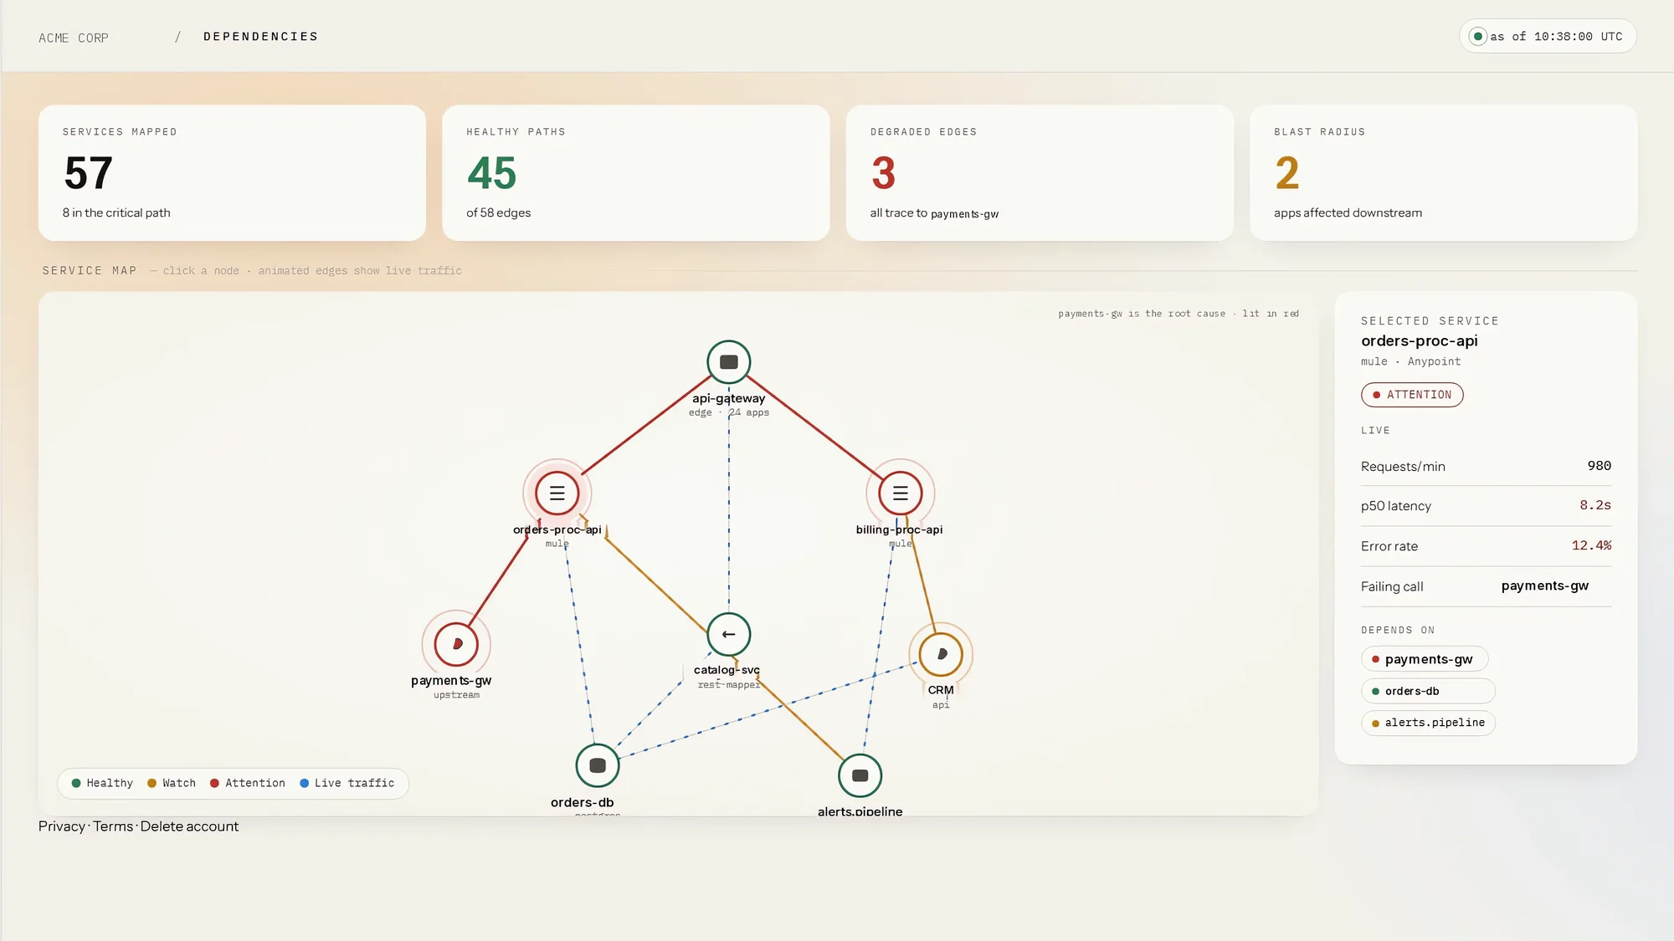
Task: Open the Blast Radius 2 card
Action: (1443, 173)
